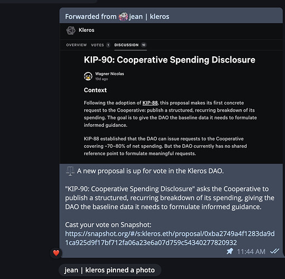Switch to the OVERVIEW tab
Screen dimensions: 285x279
[76, 45]
